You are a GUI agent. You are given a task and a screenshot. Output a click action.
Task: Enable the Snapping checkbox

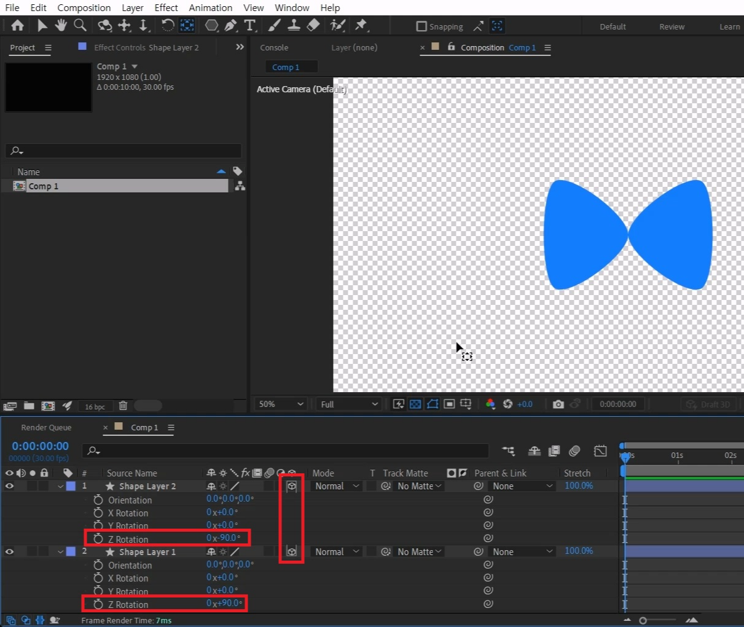(421, 26)
